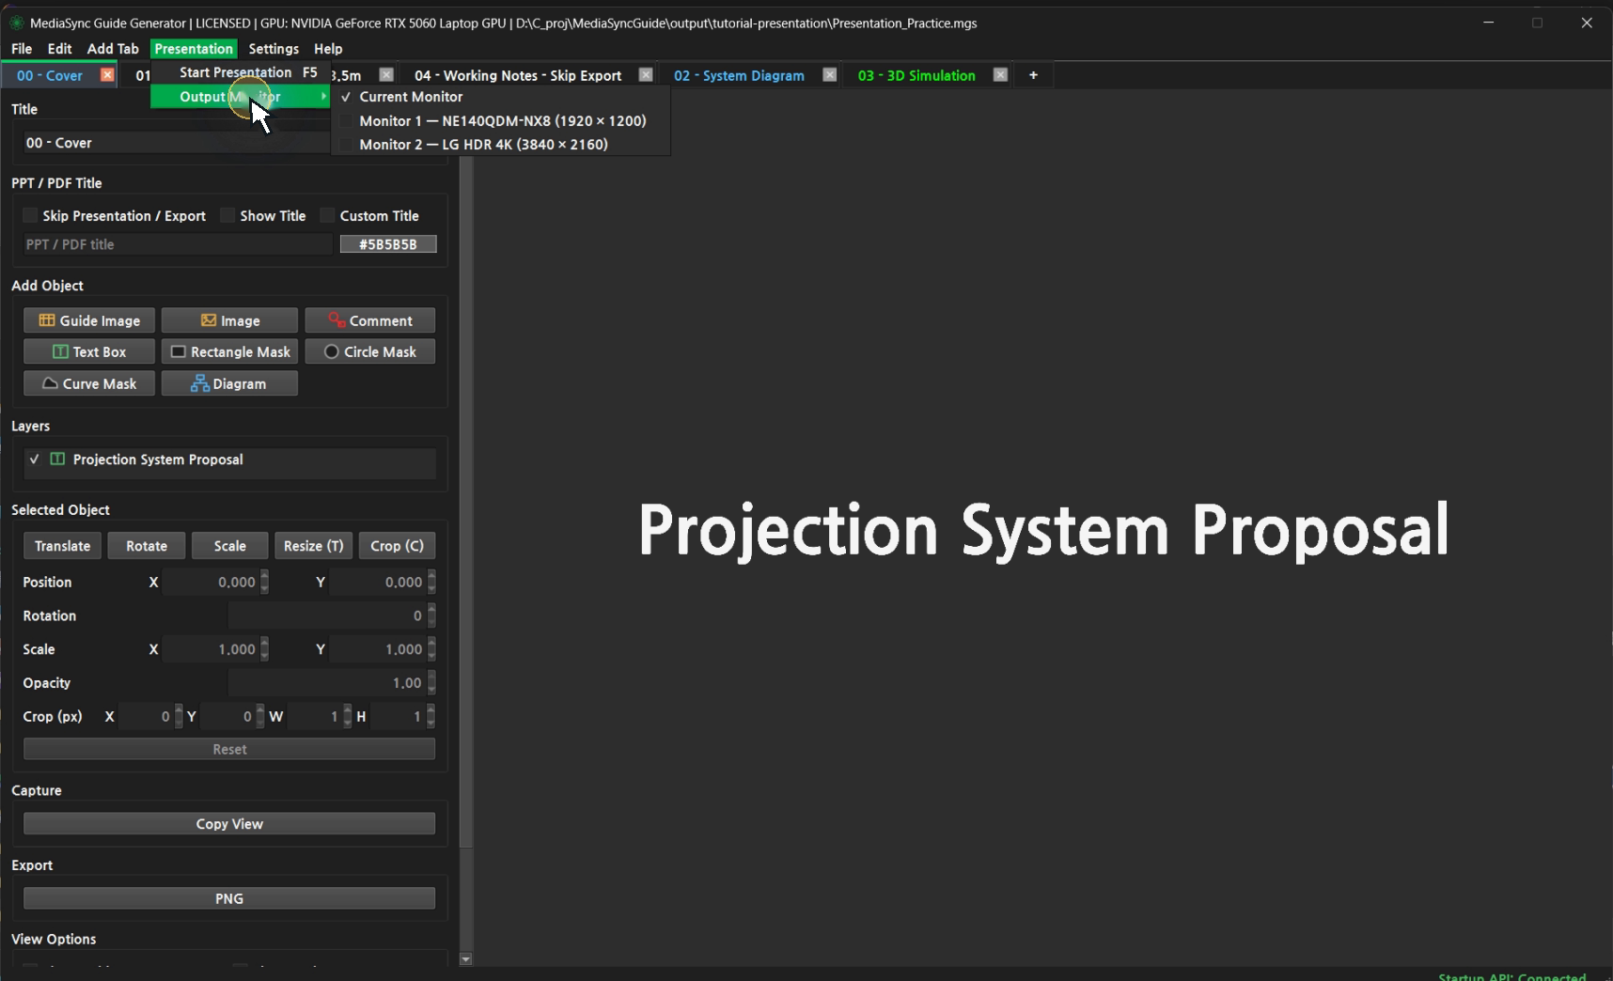Close the 03 - 3D Simulation tab
Image resolution: width=1613 pixels, height=981 pixels.
tap(1000, 75)
